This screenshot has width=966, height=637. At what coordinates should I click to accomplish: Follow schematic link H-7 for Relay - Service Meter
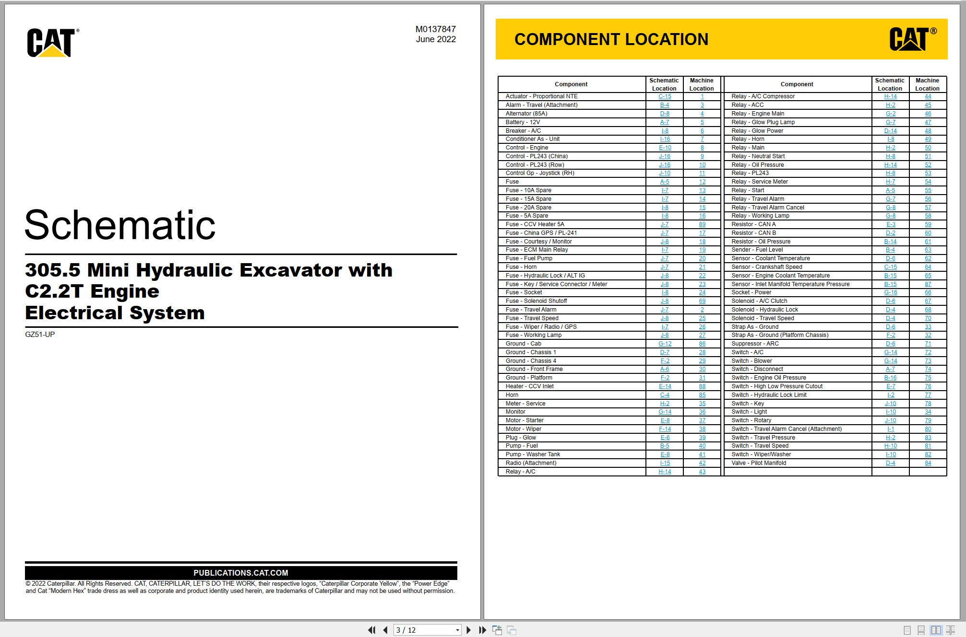coord(891,182)
